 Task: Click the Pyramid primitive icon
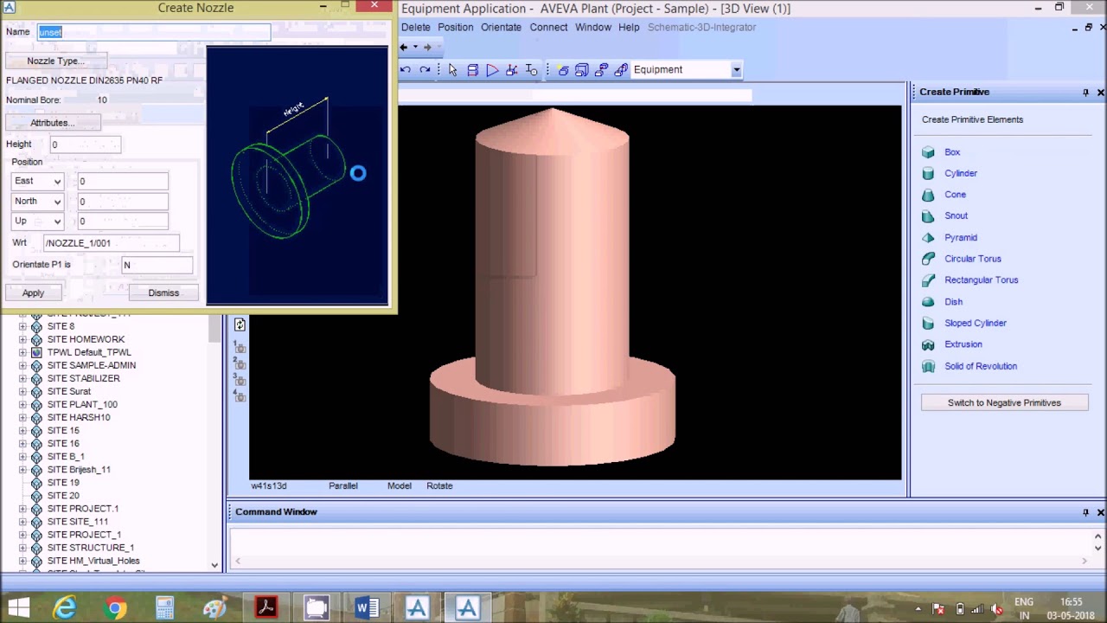point(928,237)
